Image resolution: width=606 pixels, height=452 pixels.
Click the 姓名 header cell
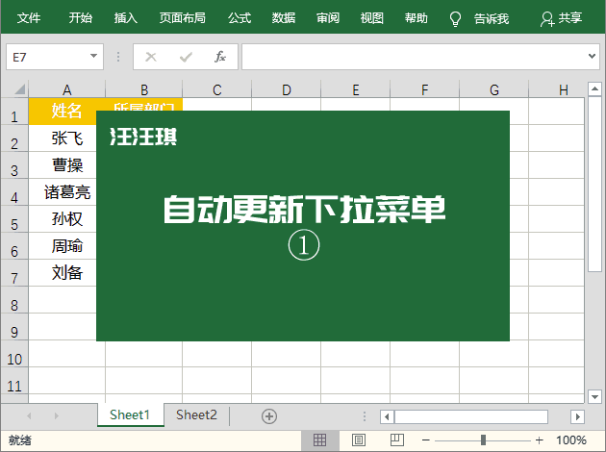click(x=67, y=112)
